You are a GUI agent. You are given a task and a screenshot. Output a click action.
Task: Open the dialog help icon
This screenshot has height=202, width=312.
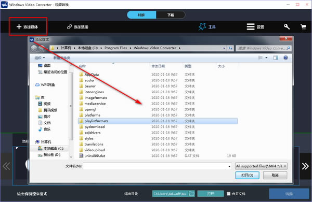tap(285, 57)
